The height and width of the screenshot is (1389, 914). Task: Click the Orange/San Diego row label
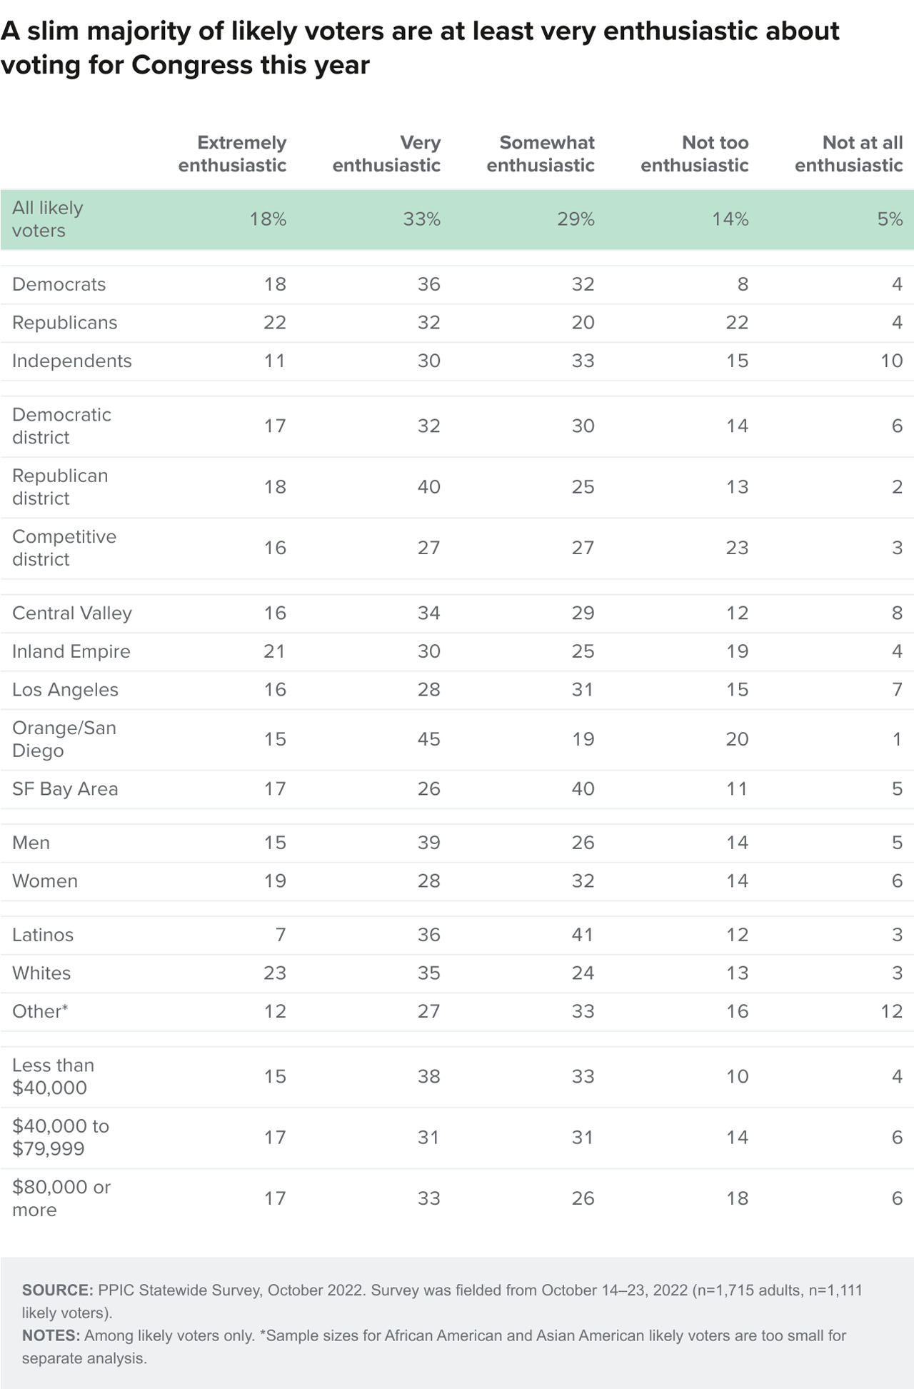64,739
